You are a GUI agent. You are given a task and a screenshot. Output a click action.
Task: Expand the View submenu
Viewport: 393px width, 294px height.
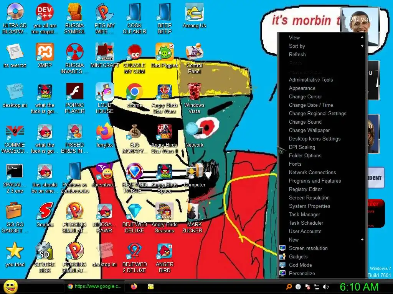323,38
